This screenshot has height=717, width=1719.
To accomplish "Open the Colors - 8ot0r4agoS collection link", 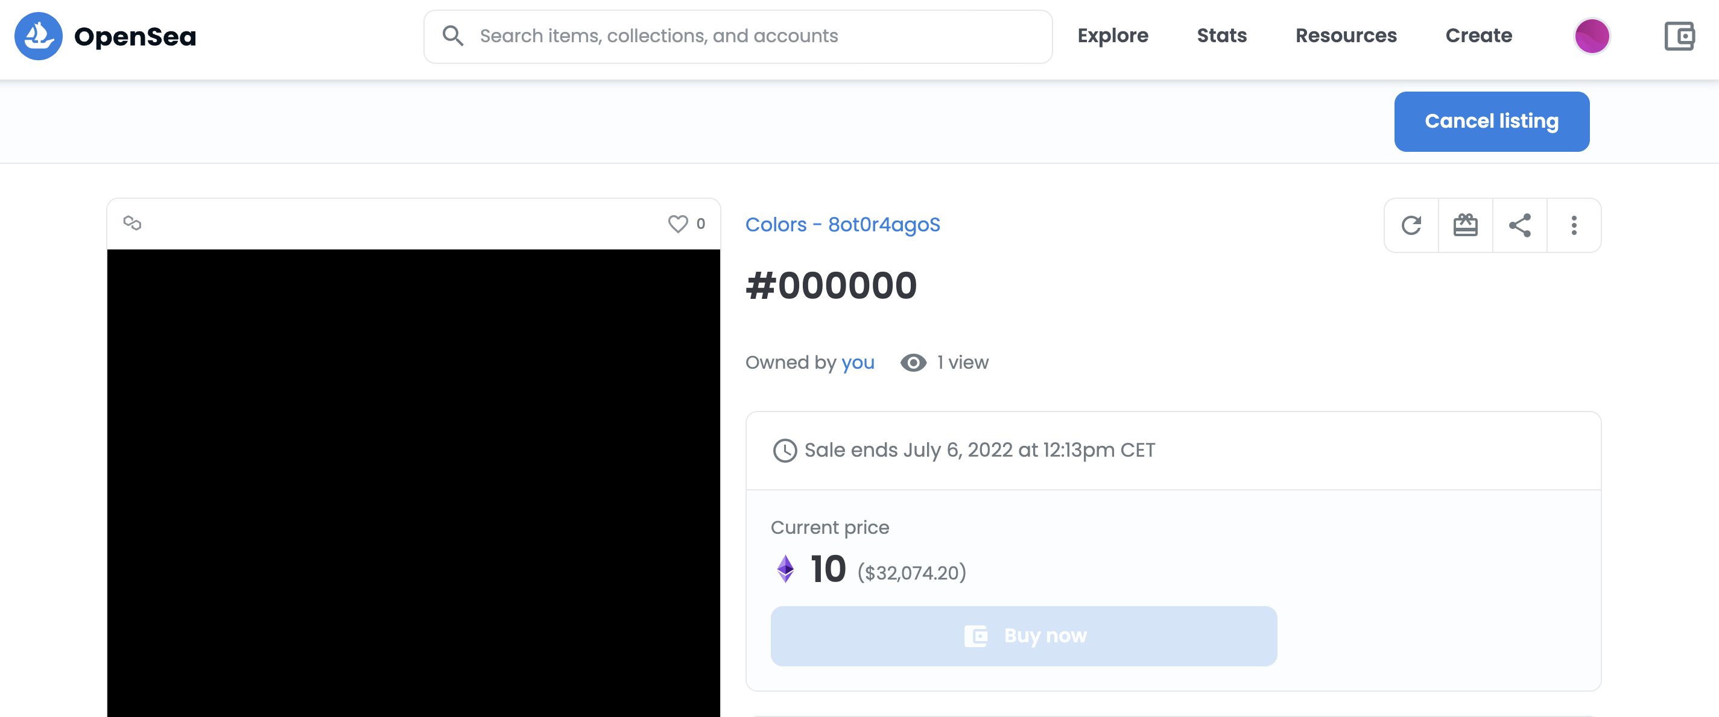I will (842, 225).
